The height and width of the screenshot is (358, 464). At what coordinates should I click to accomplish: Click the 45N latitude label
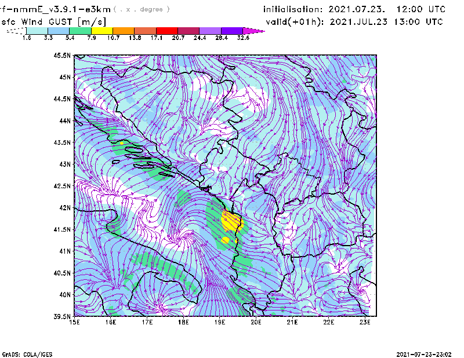pos(65,77)
